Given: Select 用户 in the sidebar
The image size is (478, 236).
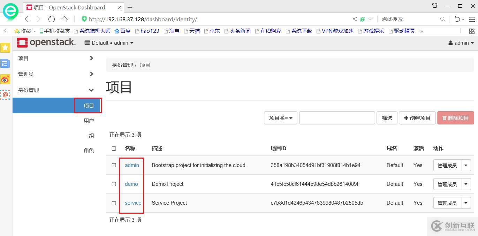Looking at the screenshot, I should tap(89, 121).
